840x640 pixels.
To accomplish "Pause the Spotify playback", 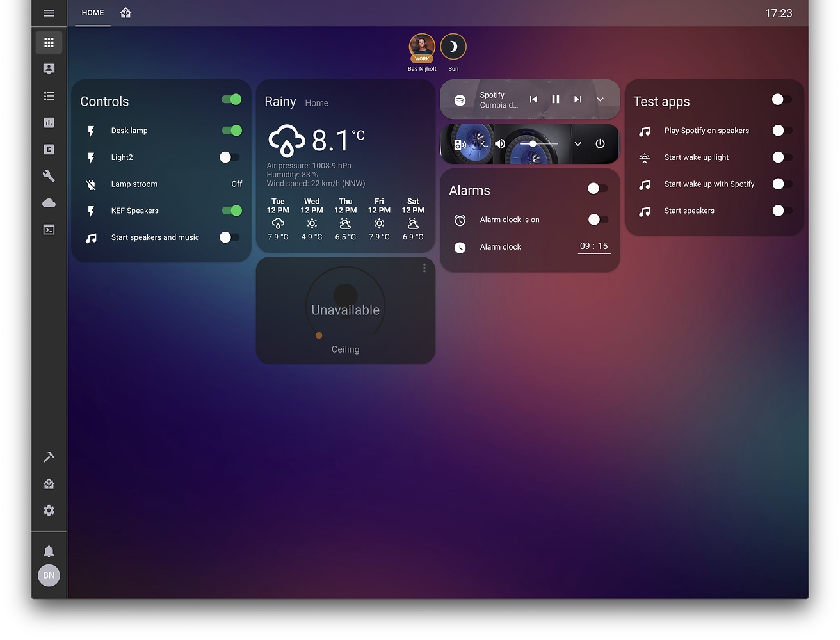I will pos(555,99).
